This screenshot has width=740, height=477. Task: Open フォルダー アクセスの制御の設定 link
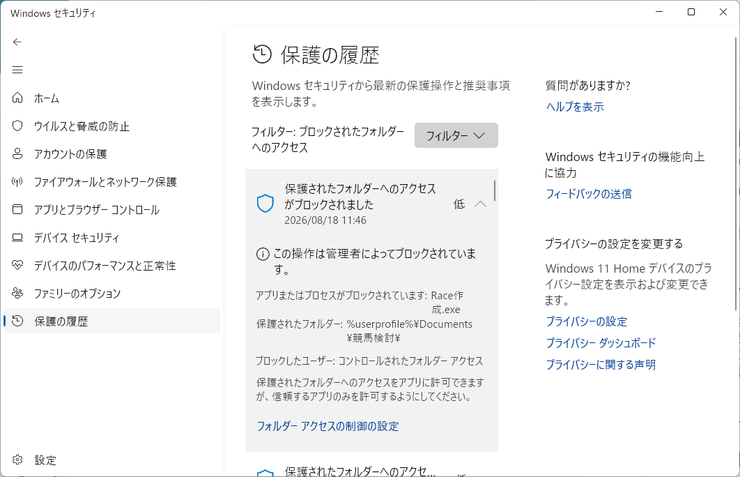click(x=327, y=426)
